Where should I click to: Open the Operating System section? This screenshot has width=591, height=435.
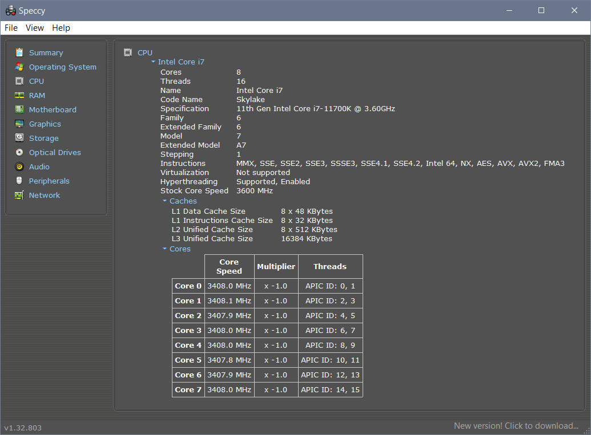click(x=63, y=67)
